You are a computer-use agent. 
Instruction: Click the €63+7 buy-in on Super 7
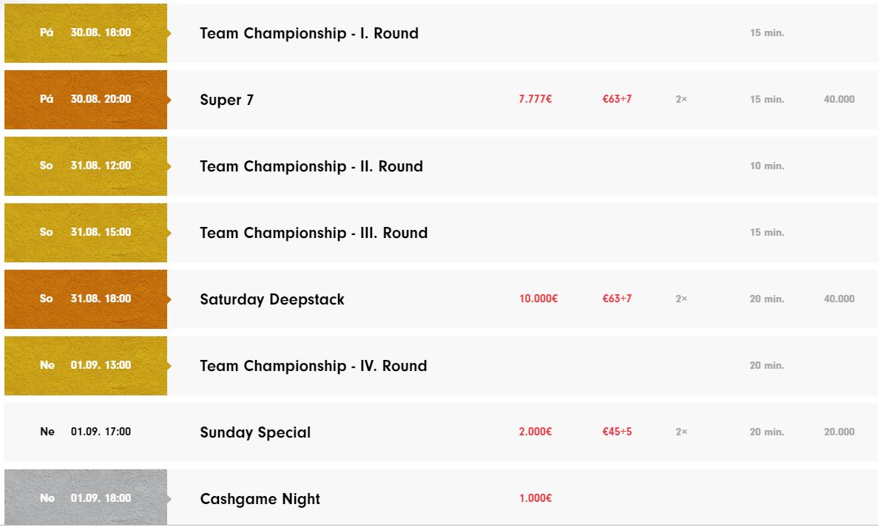pos(617,99)
